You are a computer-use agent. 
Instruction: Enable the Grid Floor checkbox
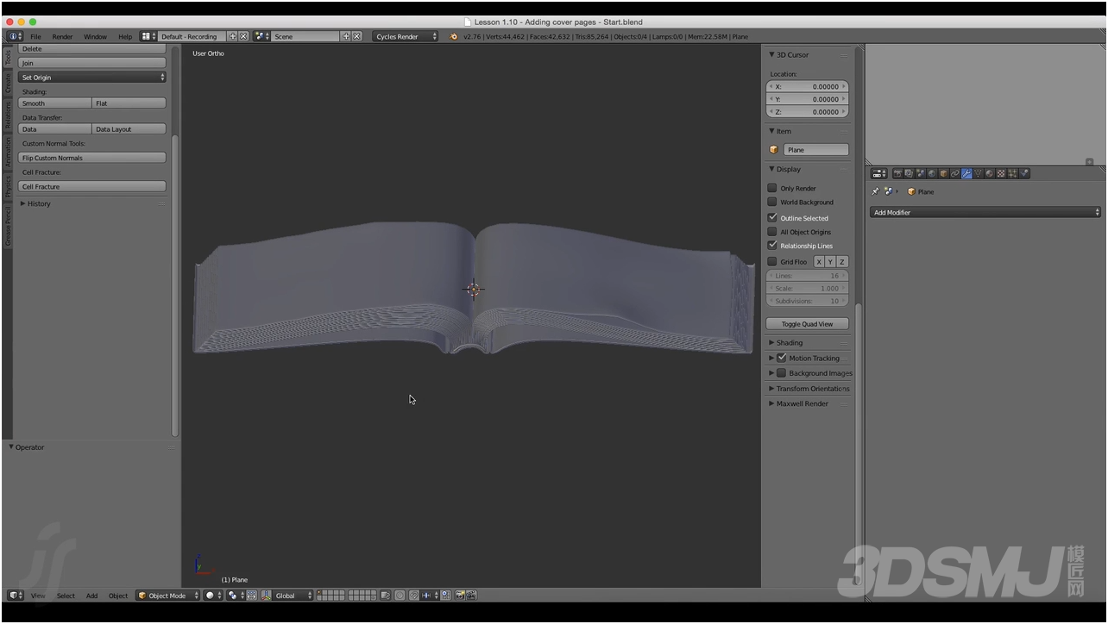coord(772,261)
